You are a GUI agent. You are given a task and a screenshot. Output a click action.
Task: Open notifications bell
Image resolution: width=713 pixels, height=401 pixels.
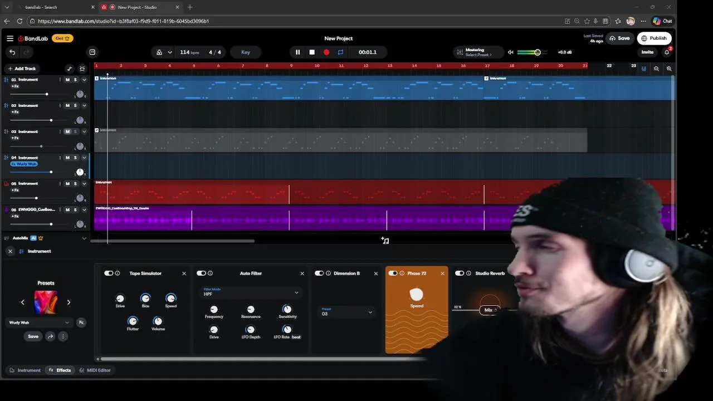[x=667, y=52]
